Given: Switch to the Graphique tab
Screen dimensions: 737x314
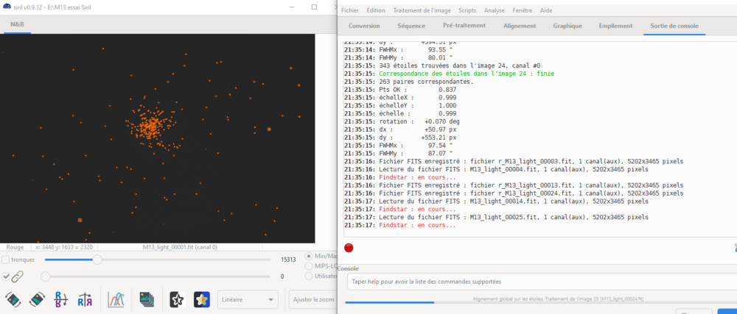Looking at the screenshot, I should [x=567, y=26].
